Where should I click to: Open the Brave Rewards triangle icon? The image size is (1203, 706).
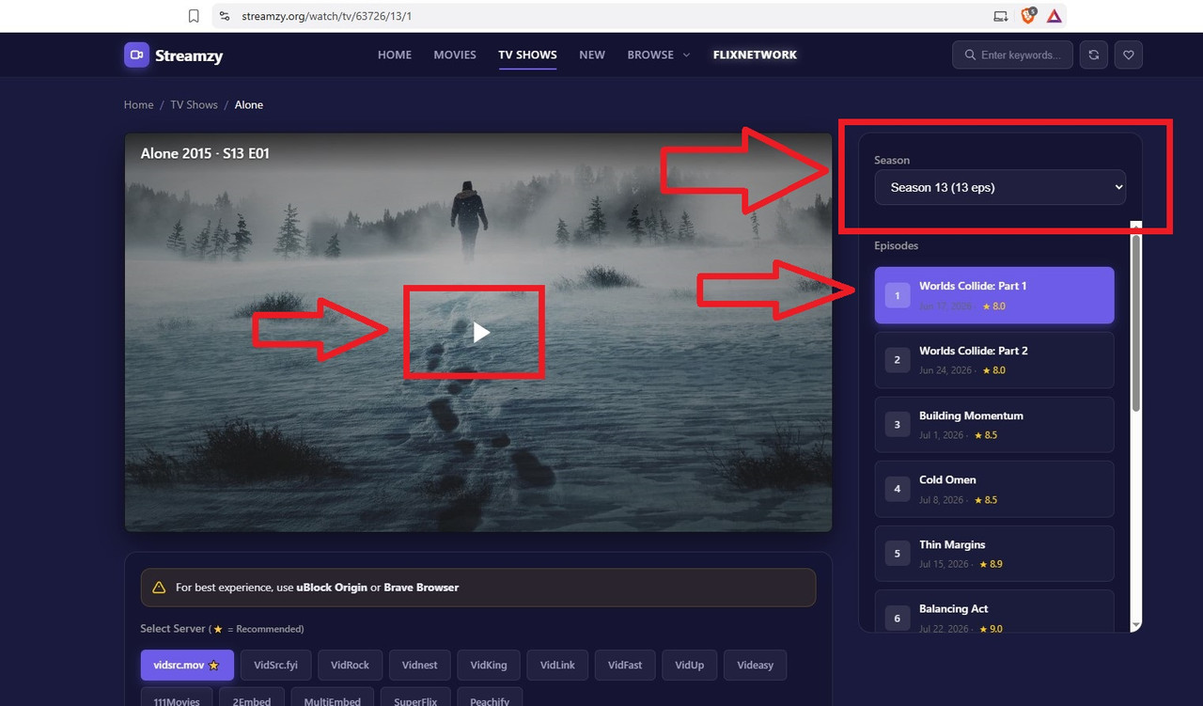pyautogui.click(x=1055, y=16)
